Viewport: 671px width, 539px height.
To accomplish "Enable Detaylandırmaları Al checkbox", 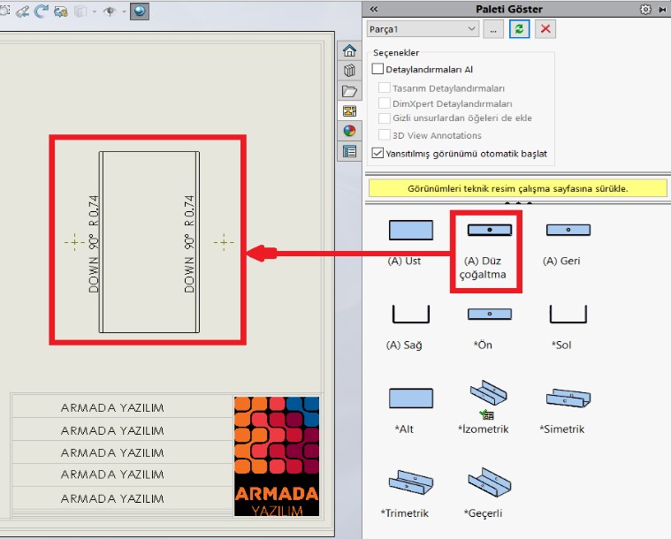I will 378,69.
